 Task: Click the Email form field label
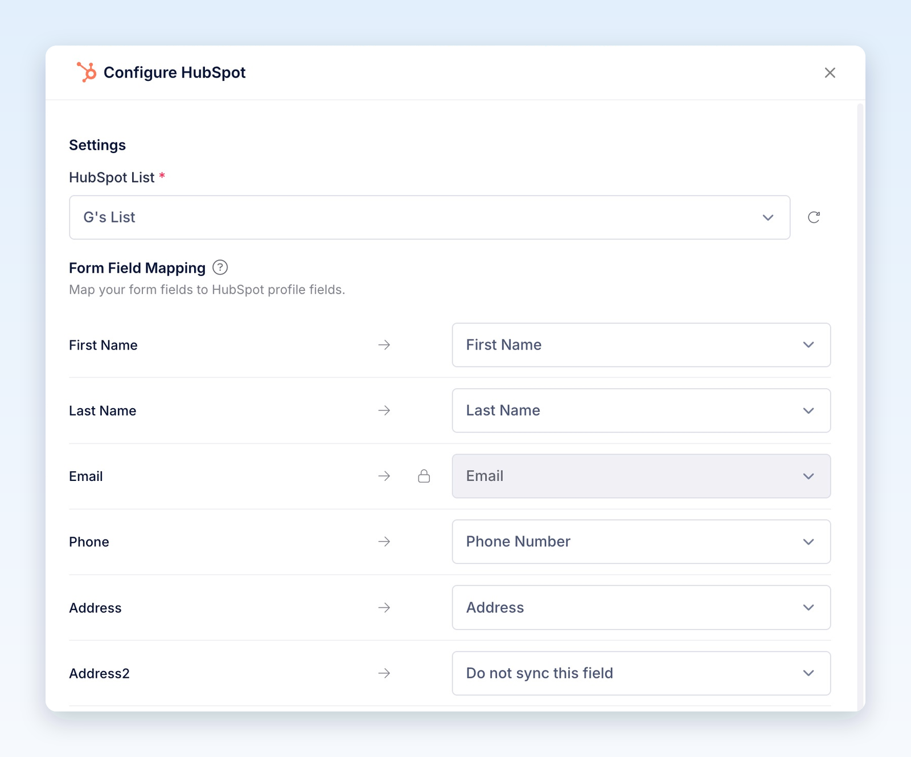pos(86,476)
